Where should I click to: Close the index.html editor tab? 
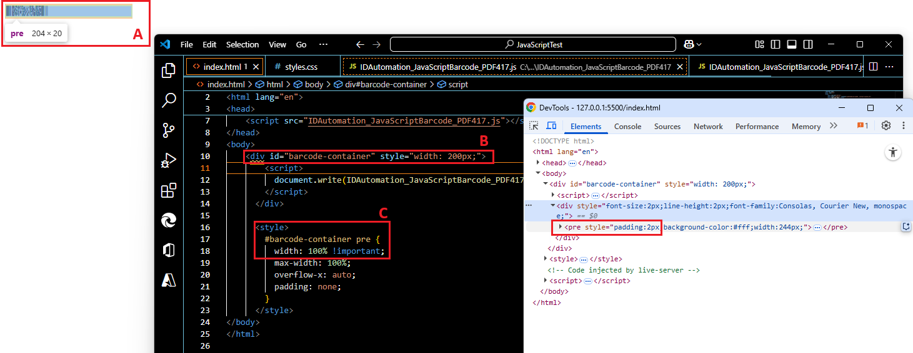(255, 67)
